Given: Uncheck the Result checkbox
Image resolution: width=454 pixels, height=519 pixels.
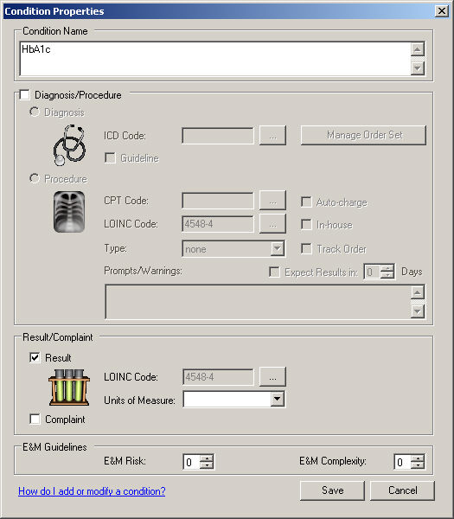Looking at the screenshot, I should 35,357.
